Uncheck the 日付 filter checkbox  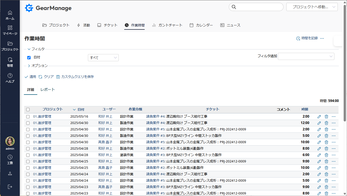29,58
